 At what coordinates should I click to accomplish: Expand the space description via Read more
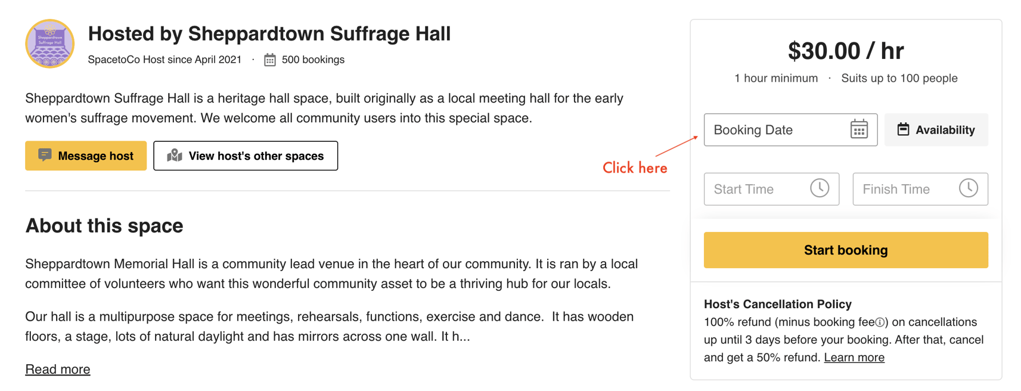pos(57,369)
